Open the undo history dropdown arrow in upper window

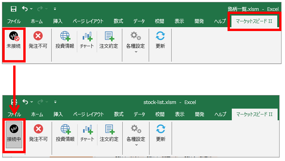pos(31,9)
